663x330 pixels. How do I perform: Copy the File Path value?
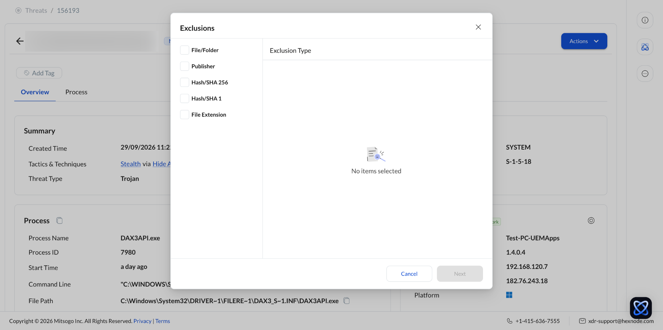pos(346,301)
